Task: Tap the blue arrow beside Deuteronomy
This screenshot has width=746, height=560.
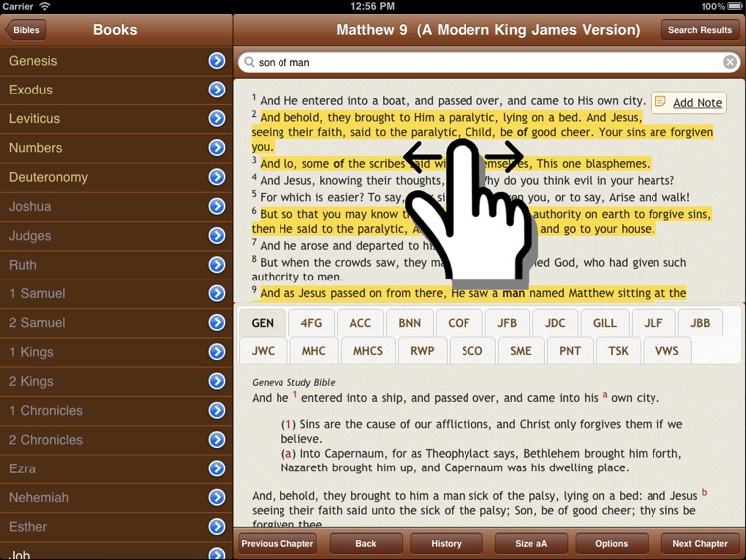Action: coord(217,177)
